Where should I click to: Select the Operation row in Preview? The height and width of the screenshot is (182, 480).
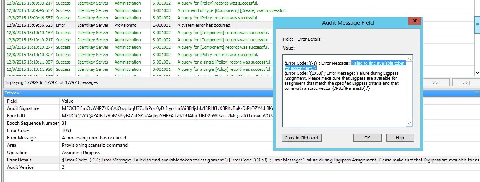pyautogui.click(x=242, y=153)
